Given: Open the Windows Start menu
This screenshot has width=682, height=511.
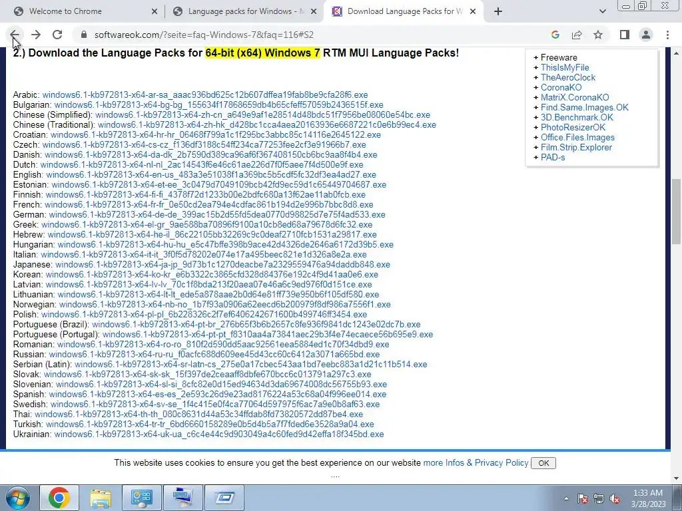Looking at the screenshot, I should (x=17, y=498).
